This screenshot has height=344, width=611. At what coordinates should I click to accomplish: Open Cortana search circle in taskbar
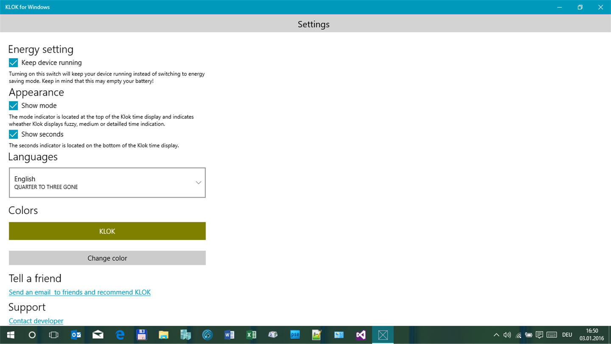tap(32, 335)
